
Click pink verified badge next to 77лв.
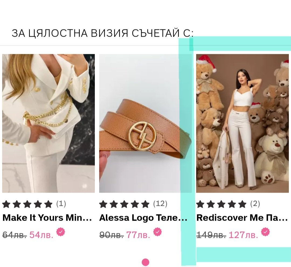[157, 232]
